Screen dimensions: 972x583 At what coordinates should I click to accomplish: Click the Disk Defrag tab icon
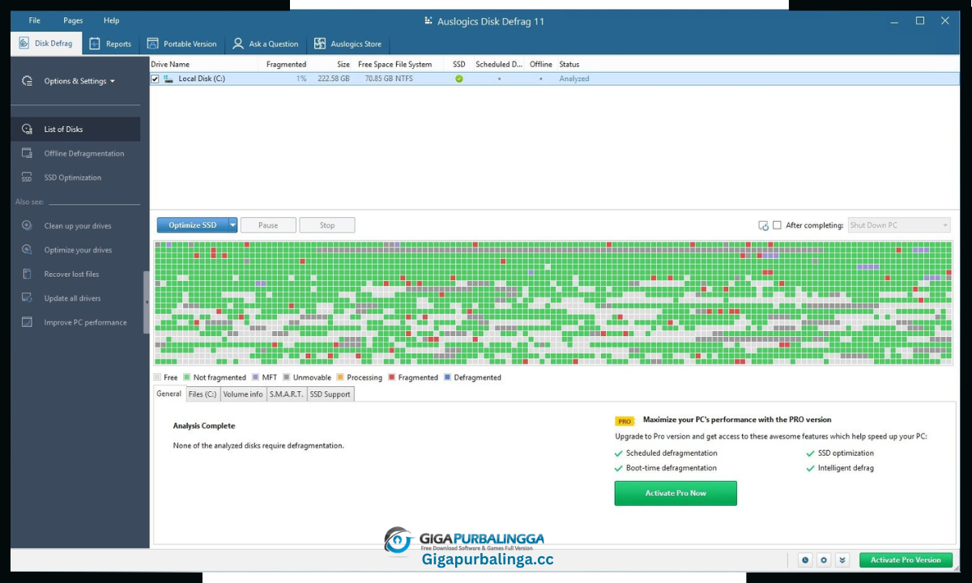click(x=23, y=44)
